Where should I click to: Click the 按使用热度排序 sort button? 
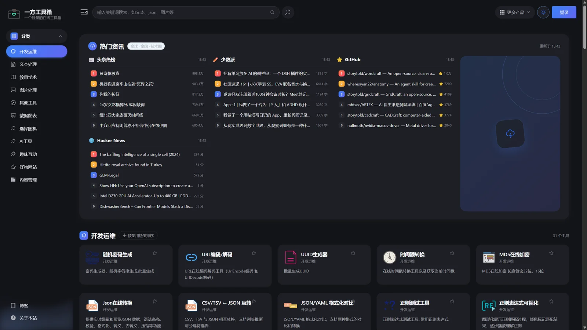tap(138, 235)
